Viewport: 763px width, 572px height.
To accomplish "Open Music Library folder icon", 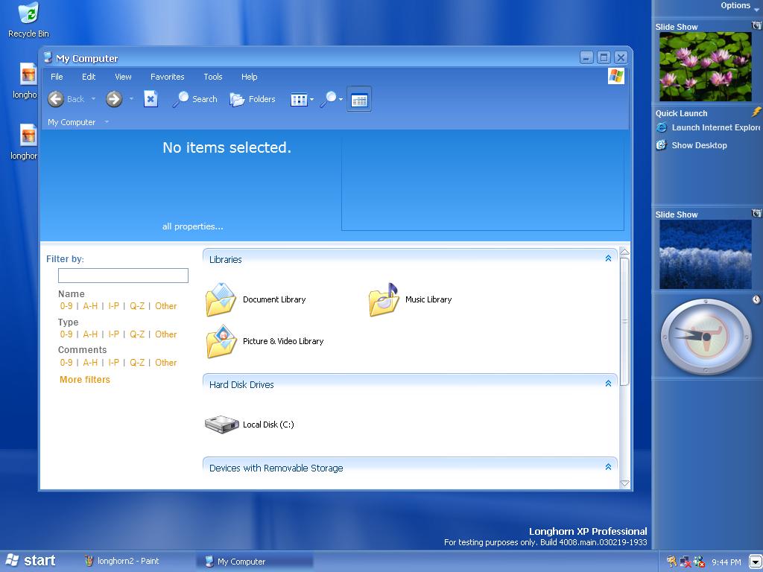I will click(x=384, y=299).
